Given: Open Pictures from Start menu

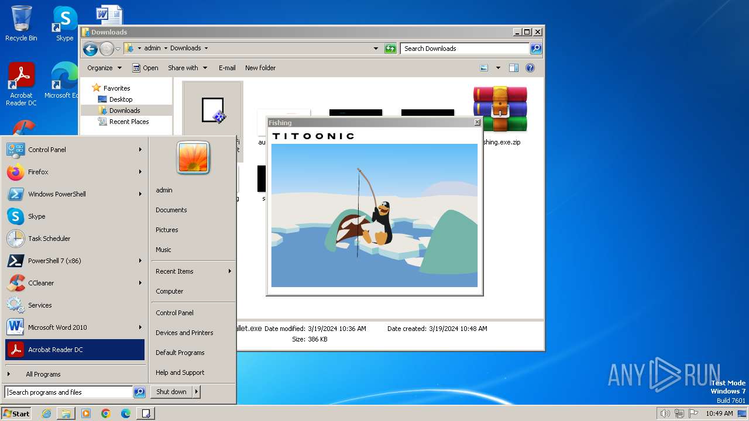Looking at the screenshot, I should 167,230.
